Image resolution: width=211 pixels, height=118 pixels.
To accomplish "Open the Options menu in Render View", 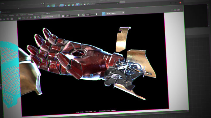I will [x=23, y=15].
